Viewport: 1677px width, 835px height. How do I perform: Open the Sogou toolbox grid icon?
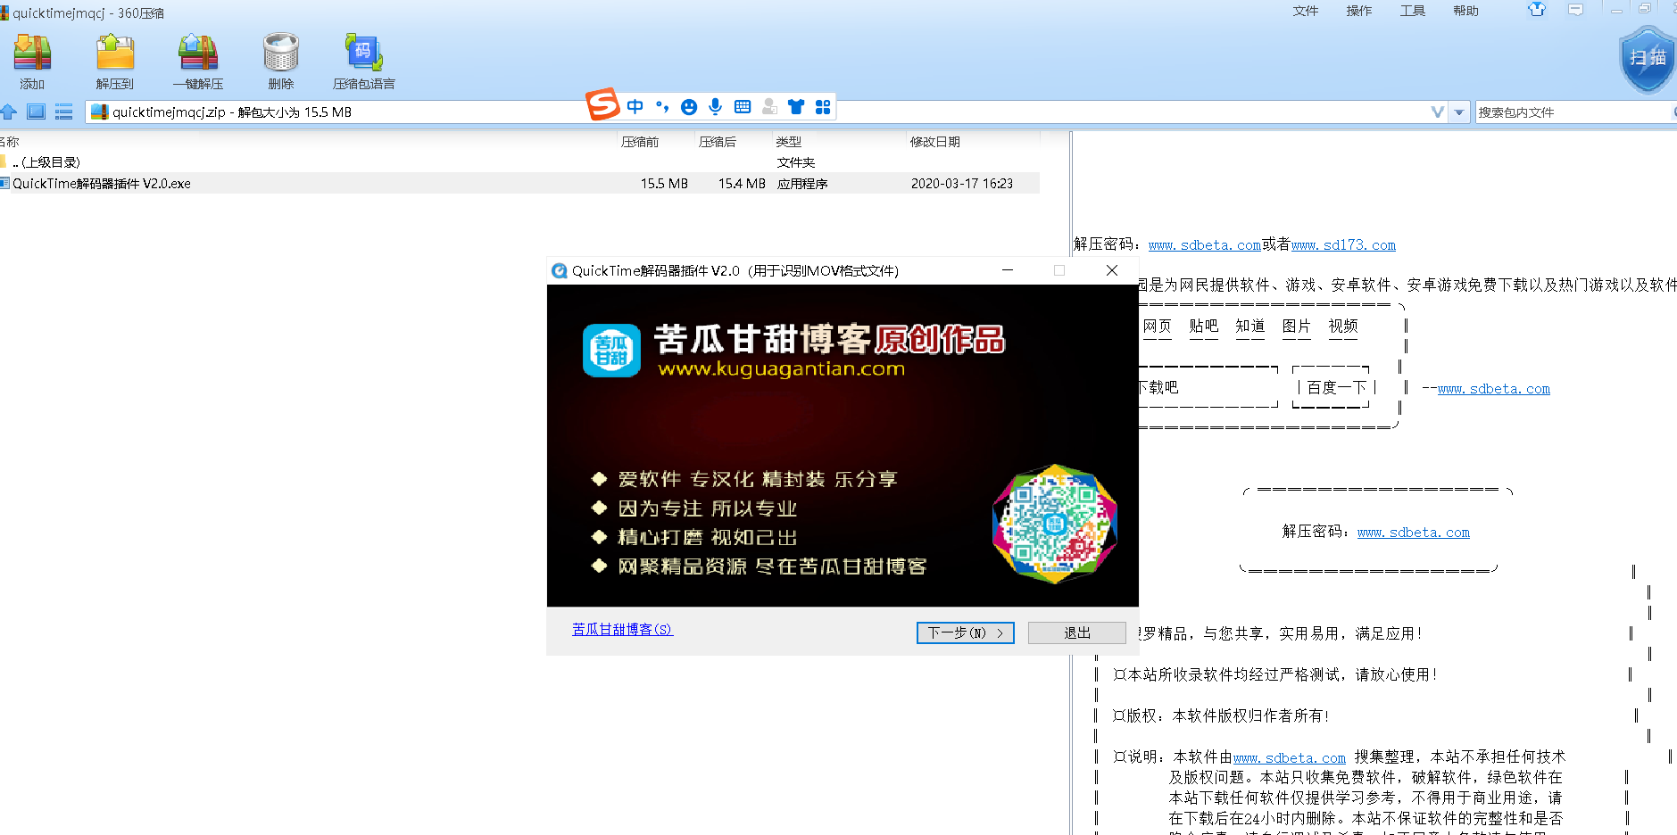coord(823,107)
